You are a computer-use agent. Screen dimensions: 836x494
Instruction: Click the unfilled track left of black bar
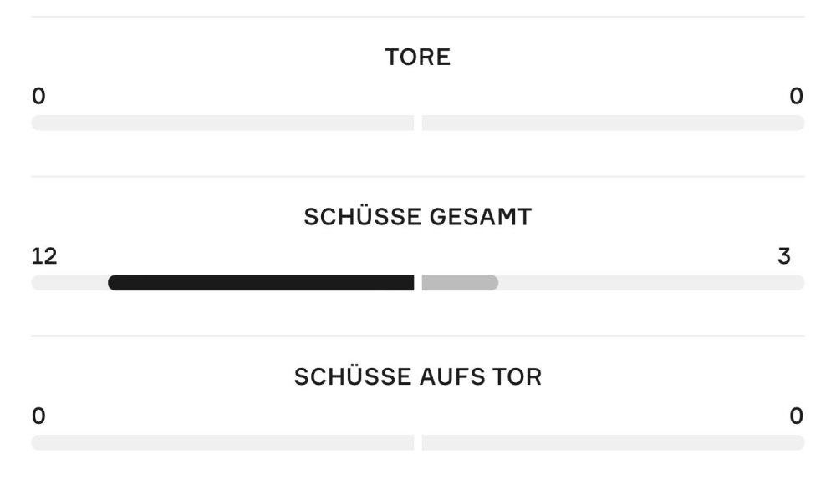(x=69, y=283)
